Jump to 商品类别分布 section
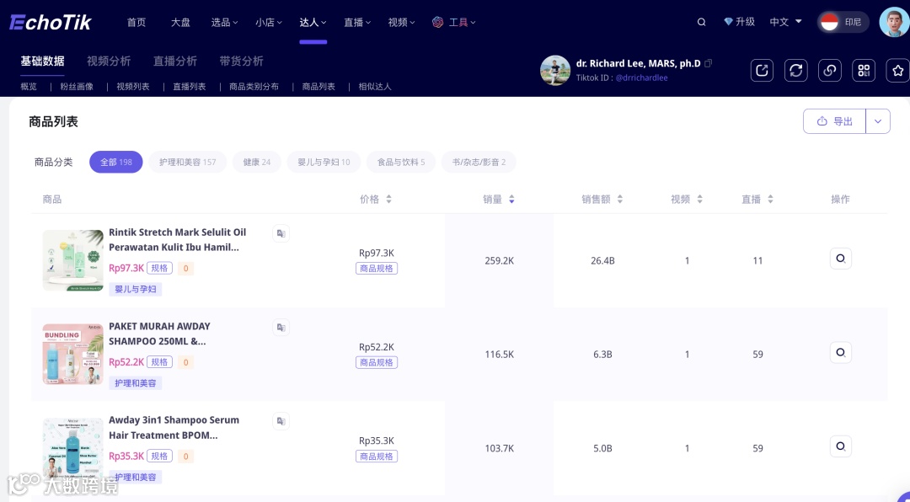The width and height of the screenshot is (910, 502). 254,87
